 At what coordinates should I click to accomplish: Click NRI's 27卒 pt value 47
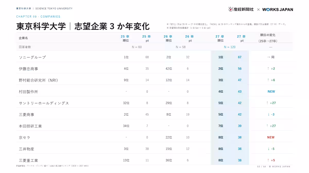240,80
